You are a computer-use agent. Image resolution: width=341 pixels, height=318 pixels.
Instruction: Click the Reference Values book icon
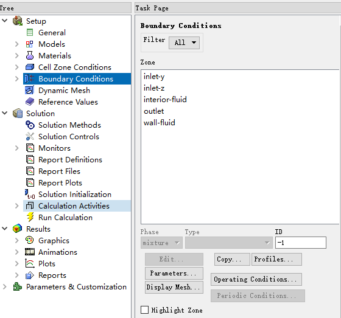(30, 102)
